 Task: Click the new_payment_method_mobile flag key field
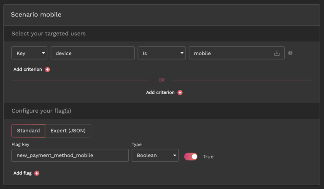pos(70,155)
